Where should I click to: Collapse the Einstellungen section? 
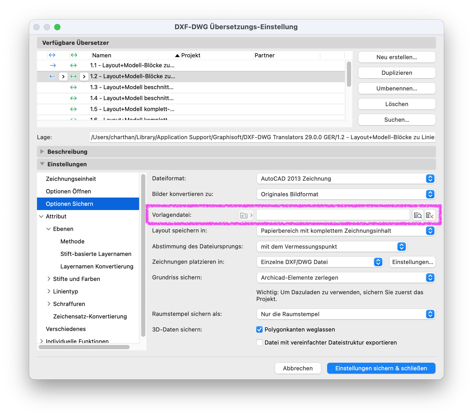pos(42,164)
